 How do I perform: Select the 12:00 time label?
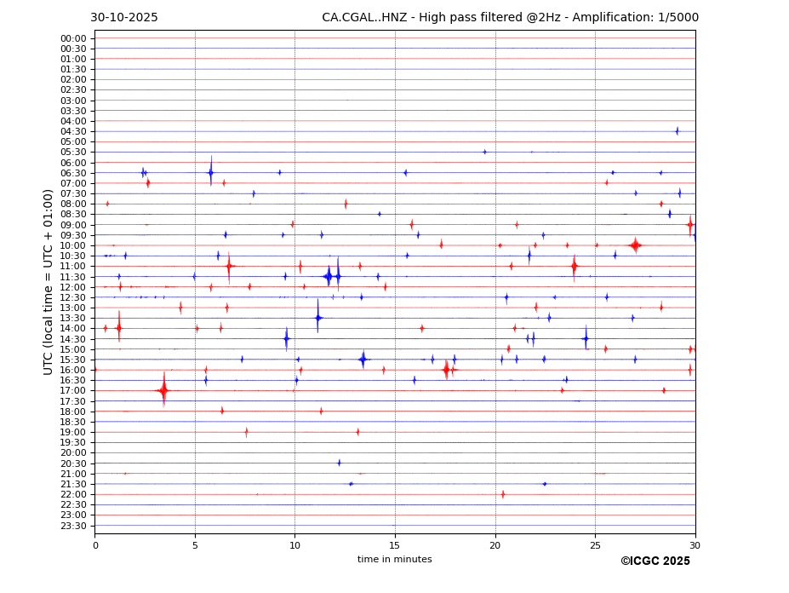[73, 287]
